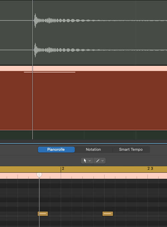The image size is (167, 227).
Task: Click the 2 3 beat marker in ruler
Action: click(150, 169)
